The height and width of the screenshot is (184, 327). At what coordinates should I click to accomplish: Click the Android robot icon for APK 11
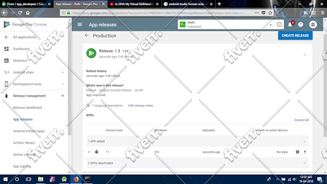(97, 152)
